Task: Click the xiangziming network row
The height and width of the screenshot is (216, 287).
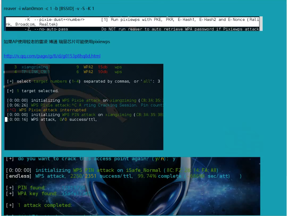Action: tap(68, 67)
